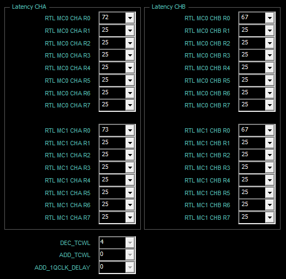Click the RTL MC0 CHA R0 label
The image size is (286, 279).
coord(67,18)
